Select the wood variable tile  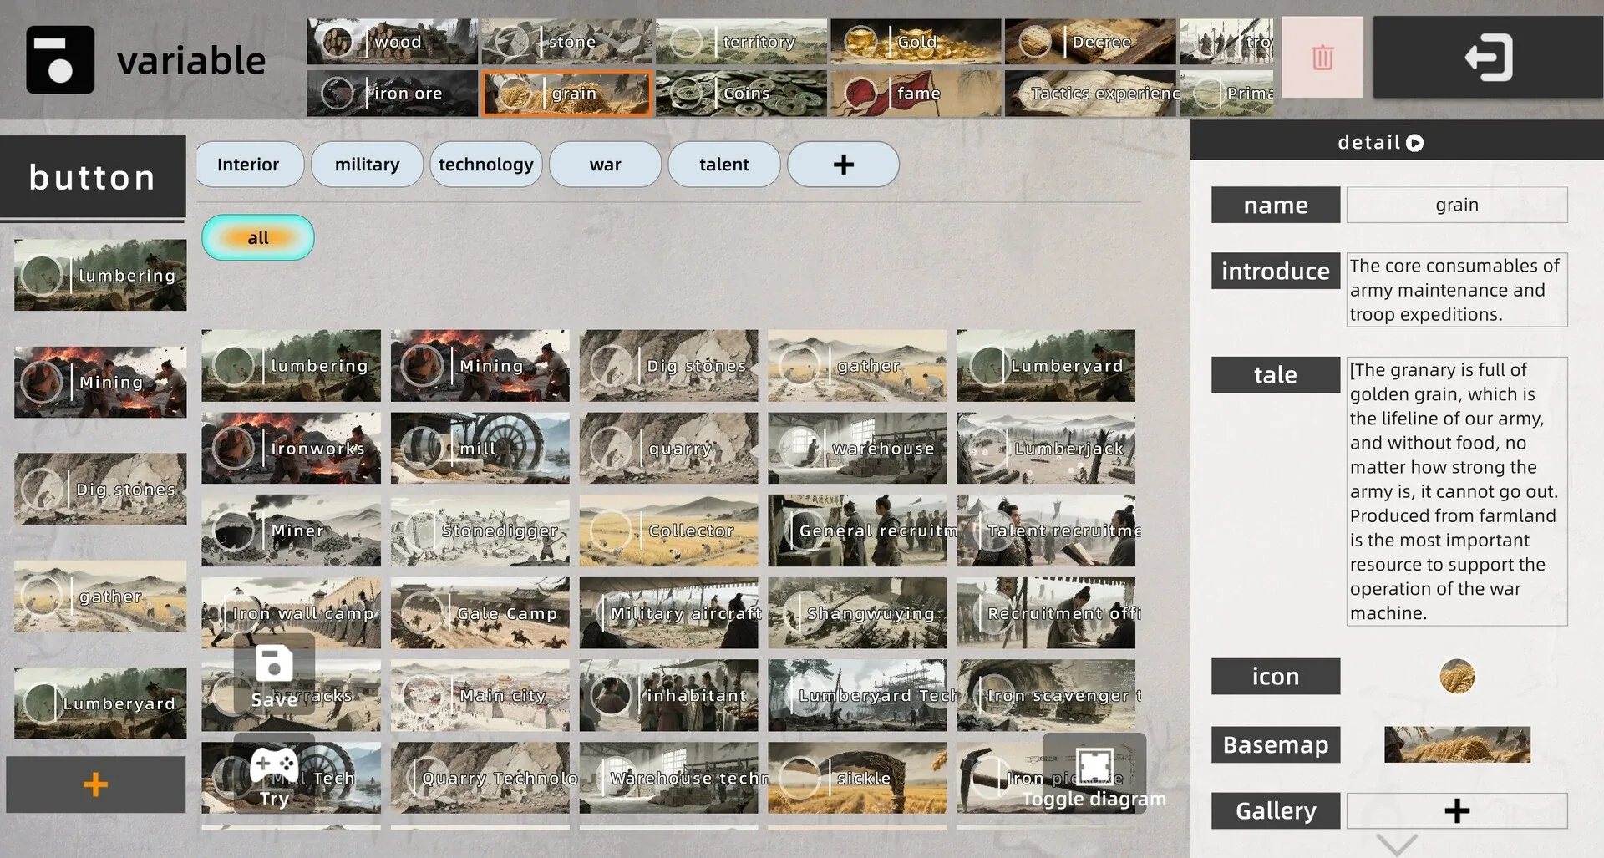tap(392, 42)
